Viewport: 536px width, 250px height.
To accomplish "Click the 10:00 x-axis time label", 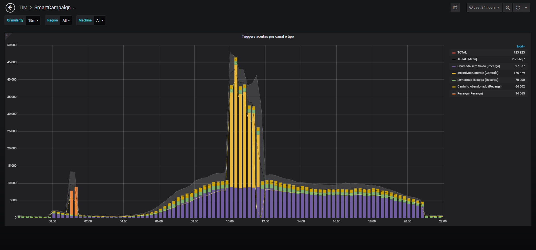I will [230, 221].
